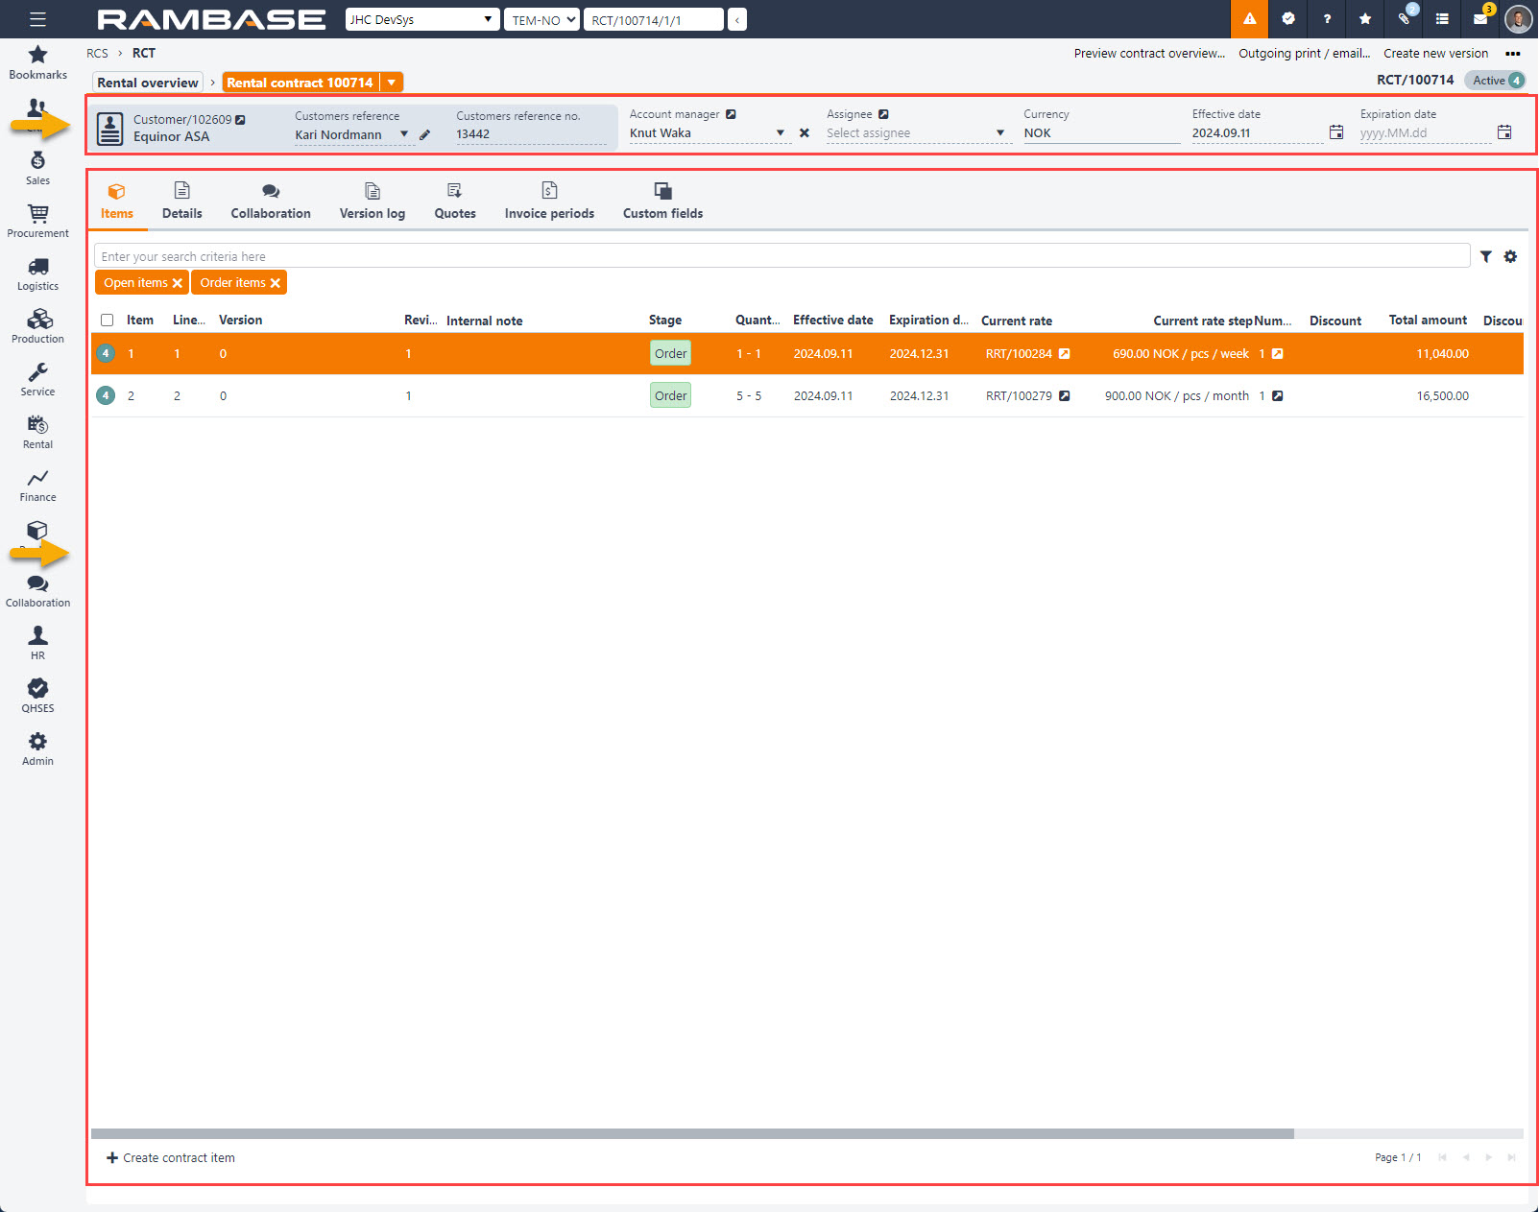Screen dimensions: 1539x1212
Task: Switch to the Version log tab
Action: [372, 202]
